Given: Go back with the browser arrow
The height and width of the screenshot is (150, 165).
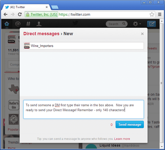Looking at the screenshot, I should point(5,14).
